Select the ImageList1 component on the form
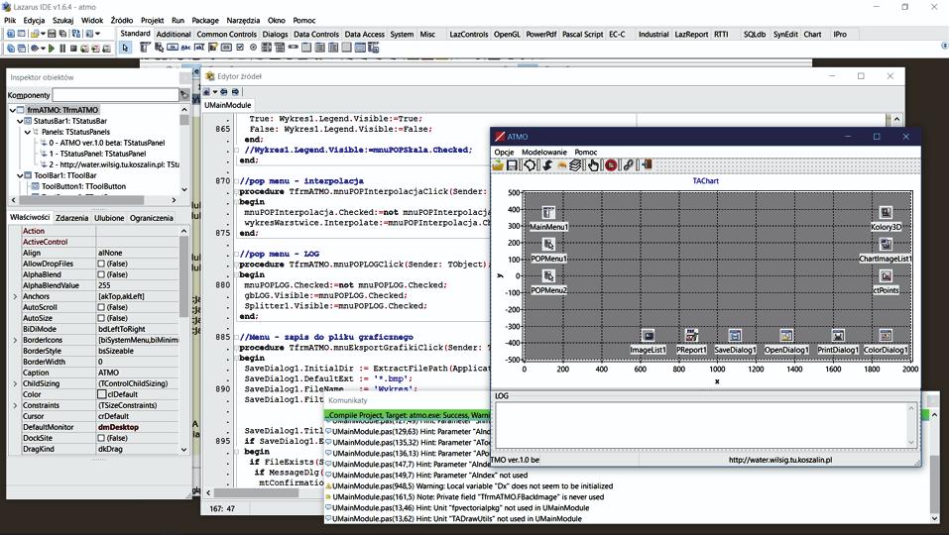949x535 pixels. 648,336
